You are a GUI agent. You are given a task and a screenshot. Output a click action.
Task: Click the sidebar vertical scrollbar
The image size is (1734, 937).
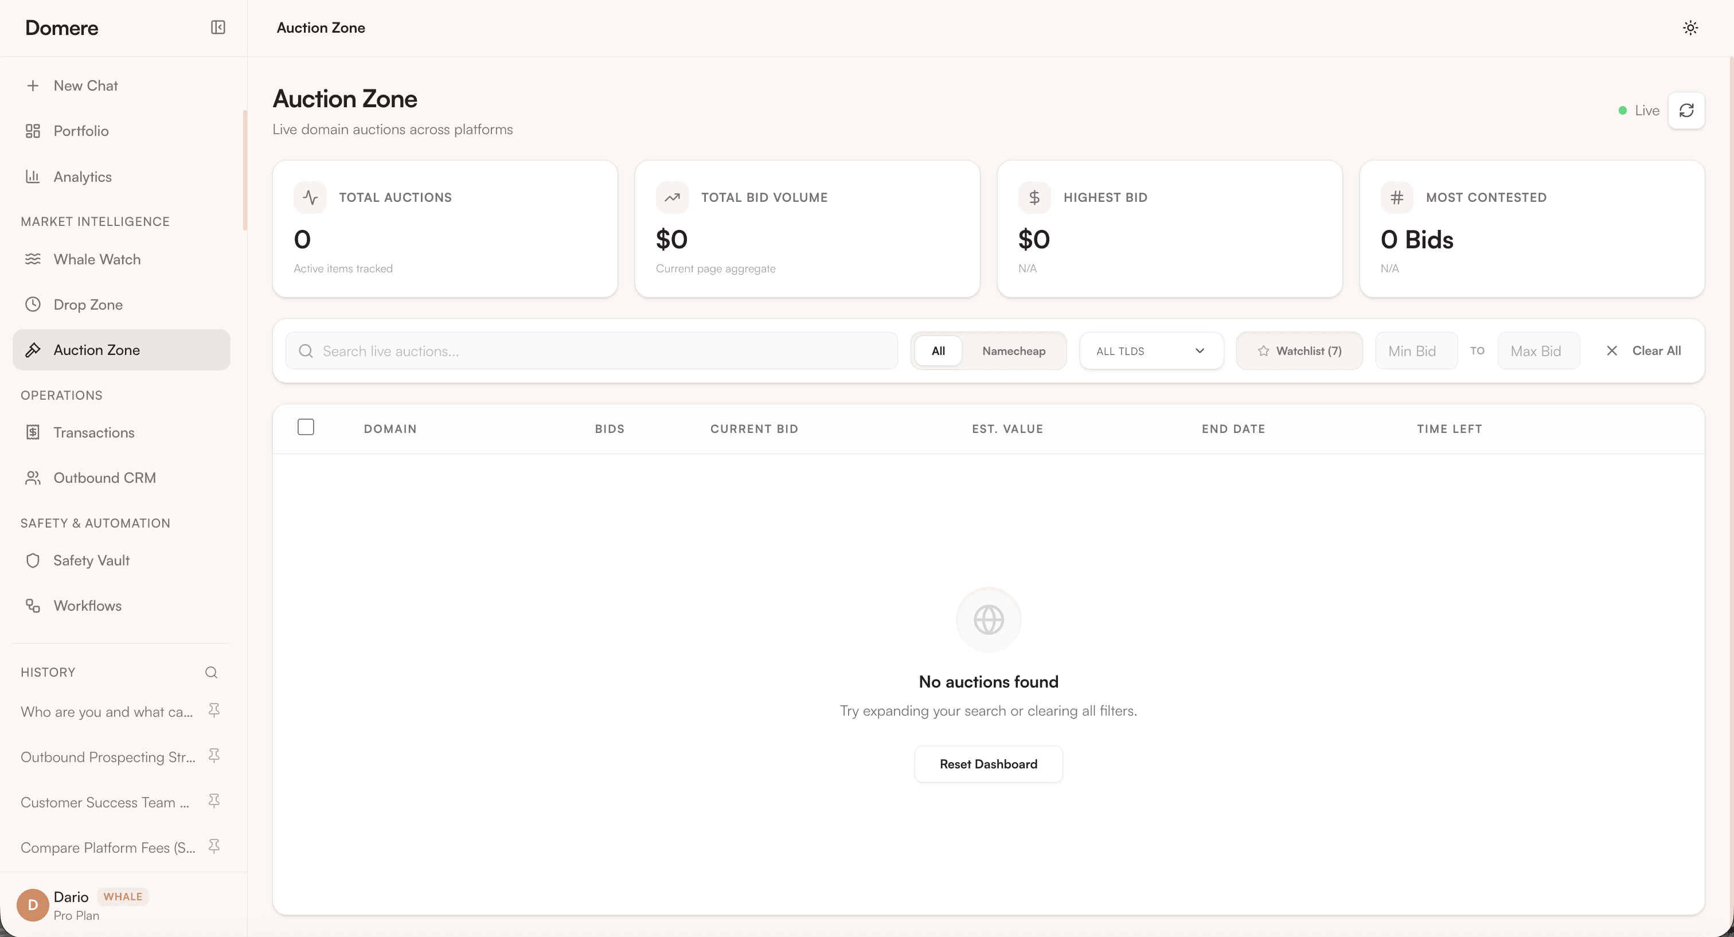click(245, 171)
